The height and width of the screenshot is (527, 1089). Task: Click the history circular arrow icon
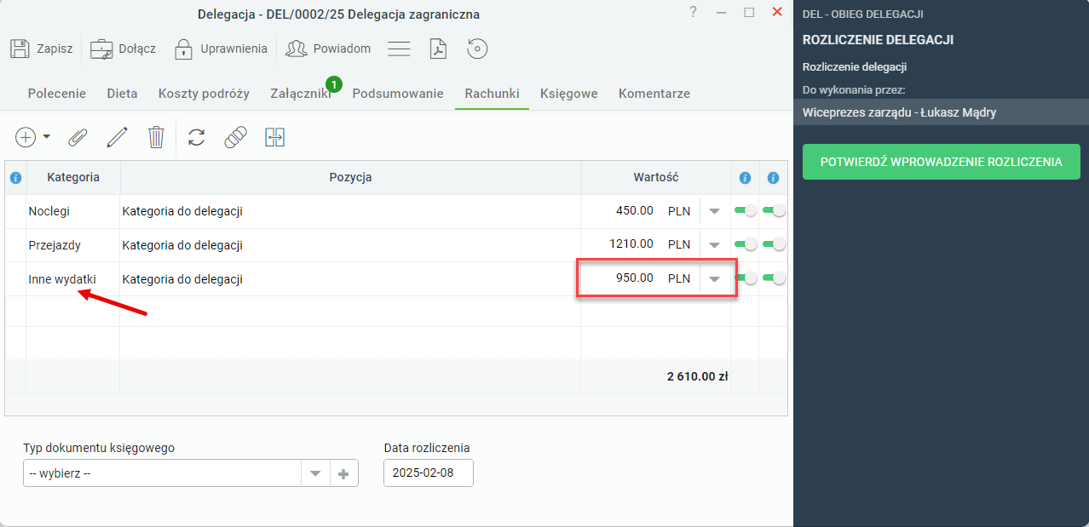(x=478, y=49)
